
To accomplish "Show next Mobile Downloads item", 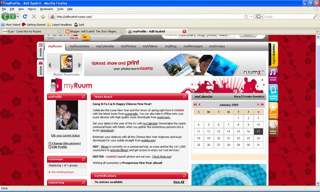I will click(80, 65).
